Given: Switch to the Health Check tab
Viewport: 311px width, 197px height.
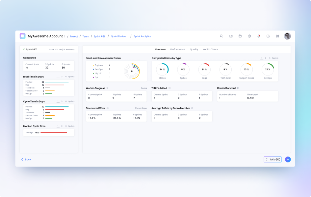Looking at the screenshot, I should (x=210, y=50).
